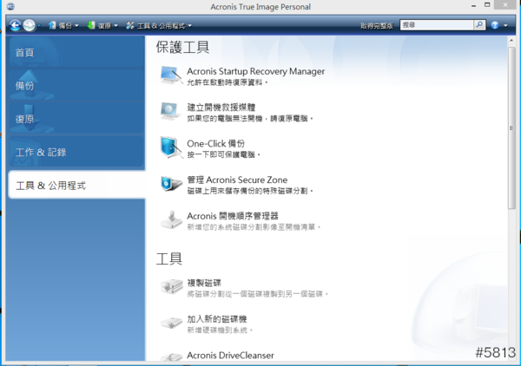Click the One-Click 備份 shield icon
Screen dimensions: 521x366
click(171, 147)
